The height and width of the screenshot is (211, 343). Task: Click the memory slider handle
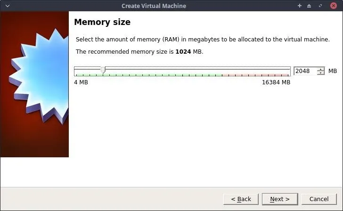click(103, 70)
